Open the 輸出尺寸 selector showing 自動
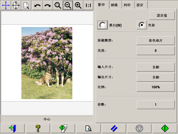 (156, 77)
